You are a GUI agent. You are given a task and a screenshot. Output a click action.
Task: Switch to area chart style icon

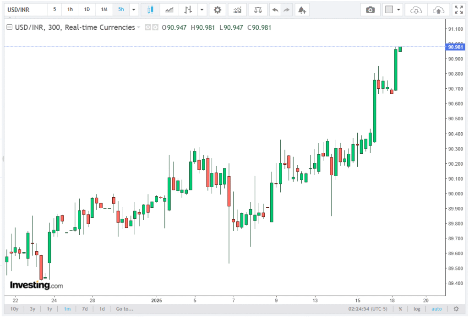click(169, 10)
